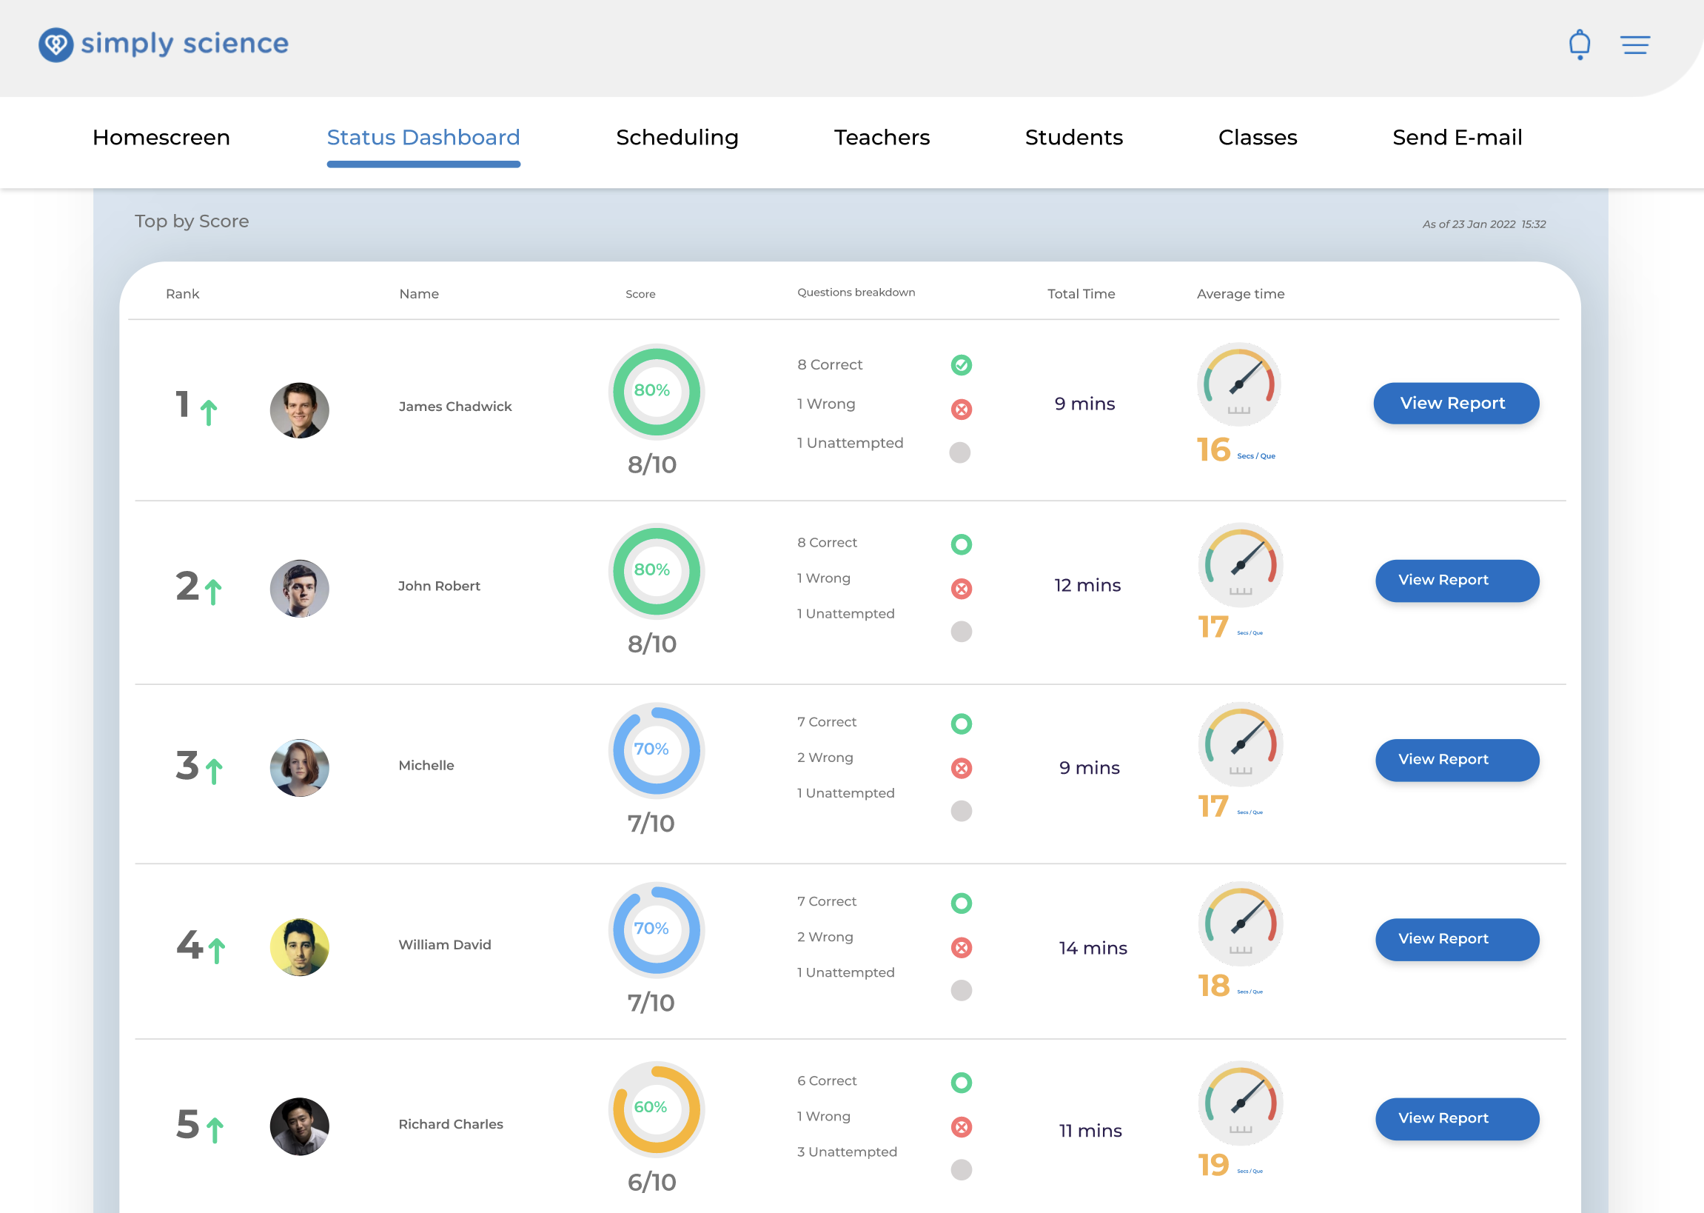
Task: Click Richard Charles's gray unattempted dot
Action: [x=962, y=1170]
